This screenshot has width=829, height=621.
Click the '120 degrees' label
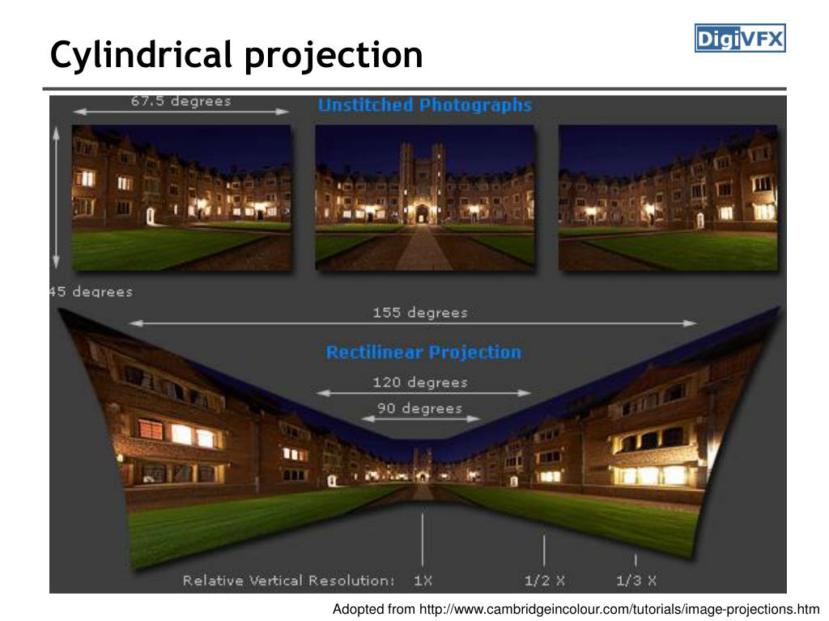click(420, 382)
